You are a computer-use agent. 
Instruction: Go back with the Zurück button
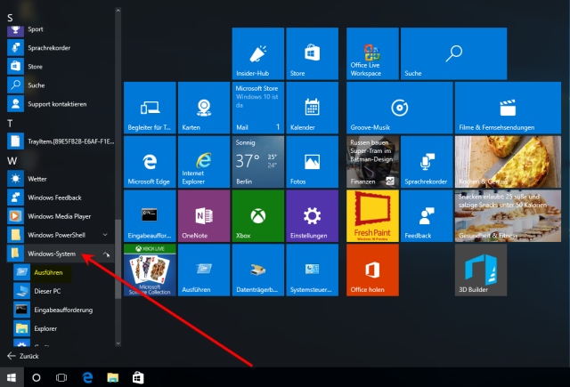click(27, 355)
